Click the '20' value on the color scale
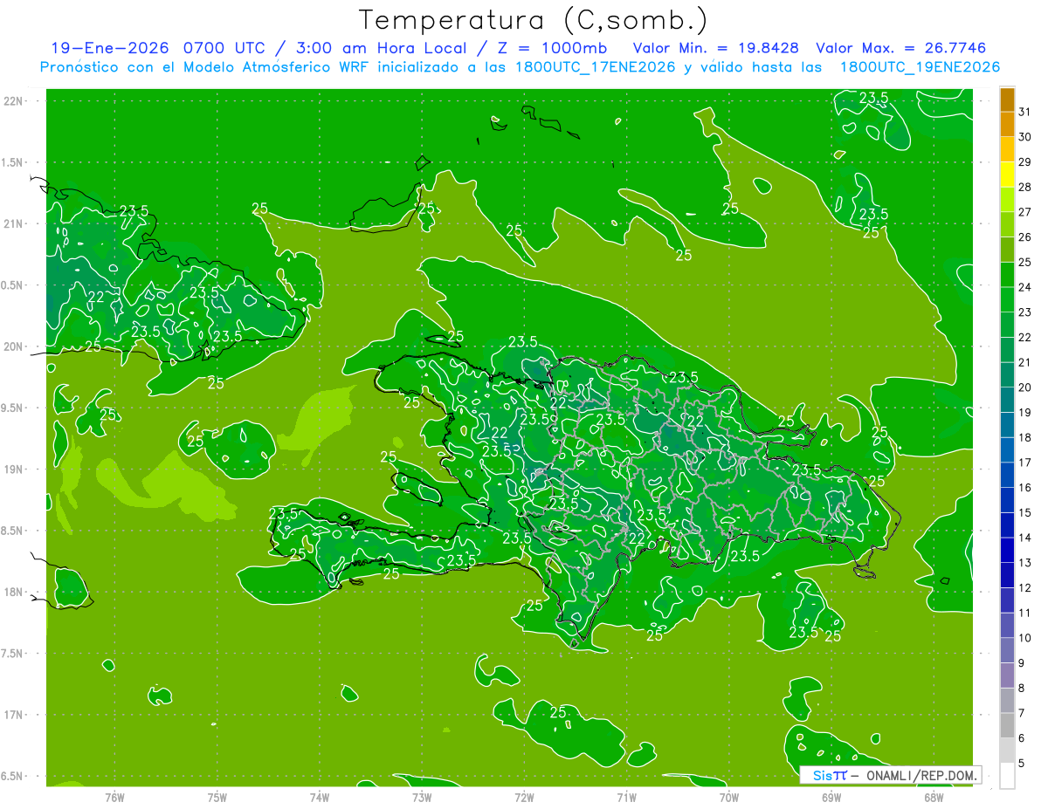 [x=1025, y=387]
